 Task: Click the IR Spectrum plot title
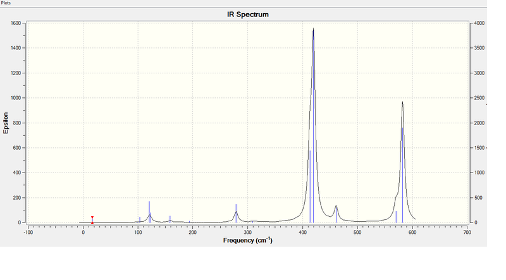(x=248, y=15)
